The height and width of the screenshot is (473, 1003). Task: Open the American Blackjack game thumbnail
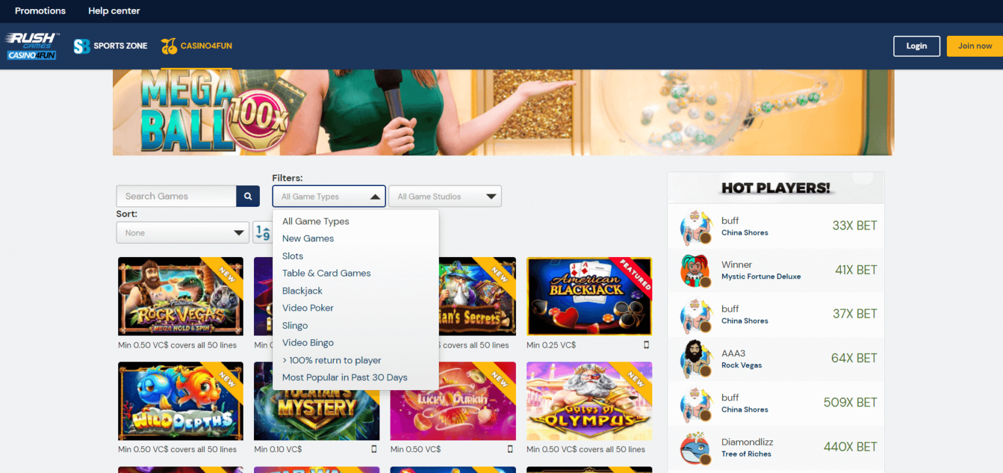click(589, 296)
